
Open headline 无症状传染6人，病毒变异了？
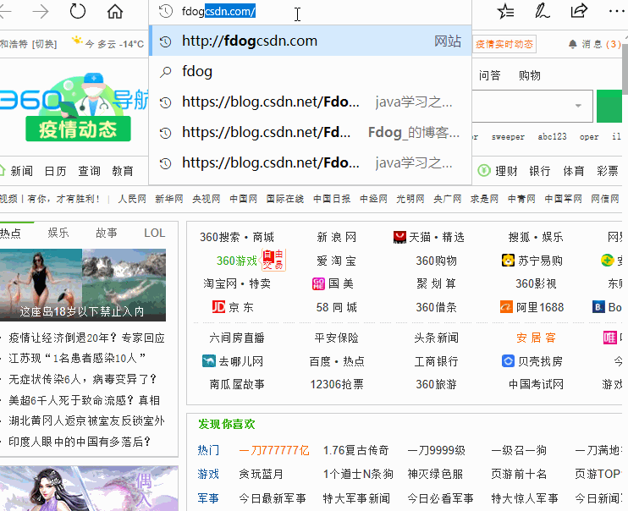click(x=82, y=379)
